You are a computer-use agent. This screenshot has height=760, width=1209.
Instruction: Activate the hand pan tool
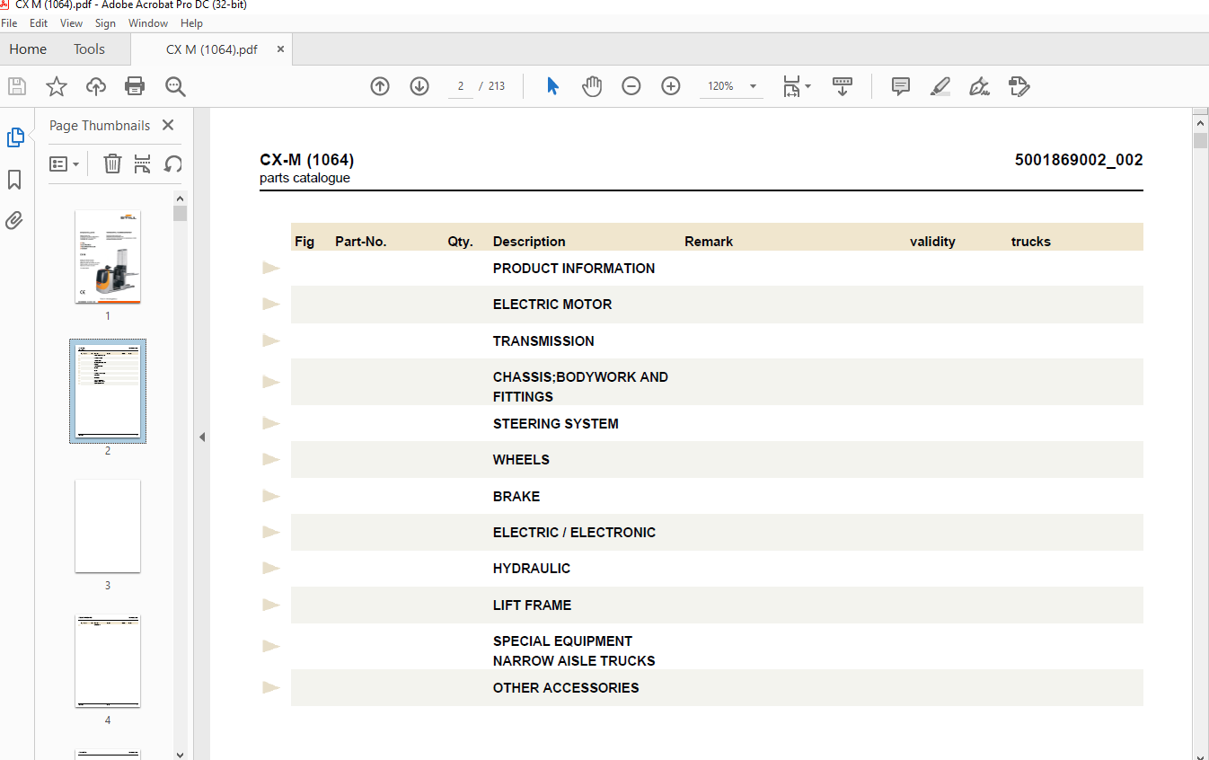[x=592, y=86]
